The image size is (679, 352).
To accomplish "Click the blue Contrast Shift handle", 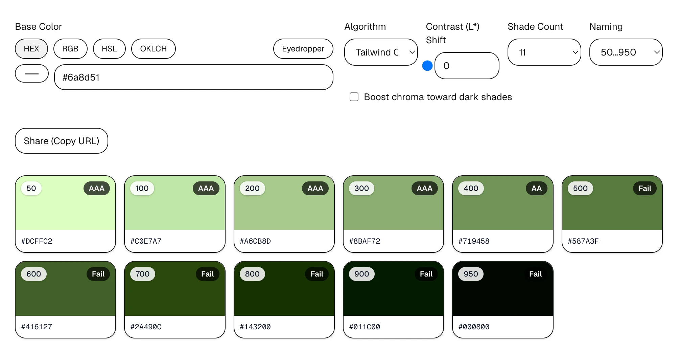I will pos(427,66).
